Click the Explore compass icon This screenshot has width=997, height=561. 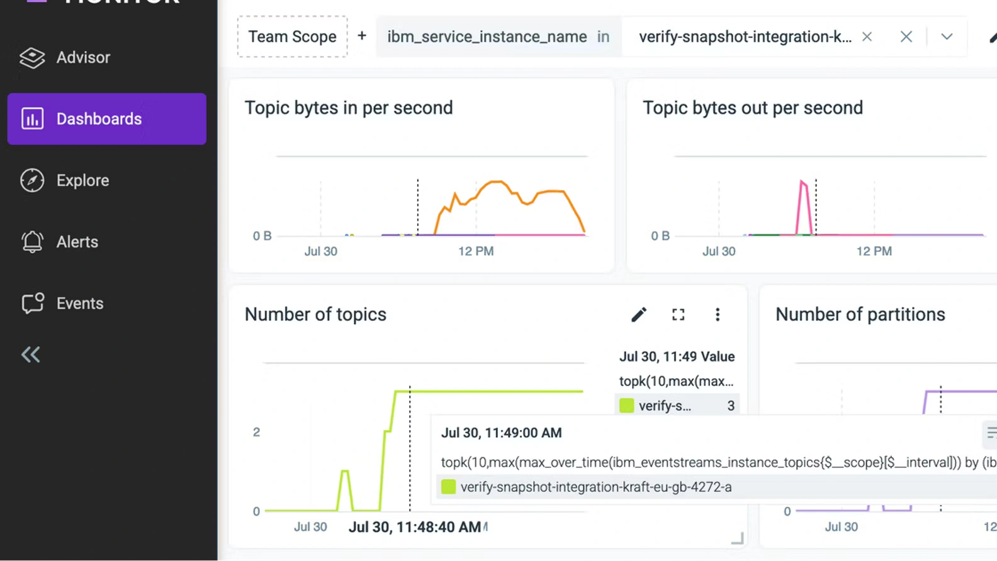(32, 181)
